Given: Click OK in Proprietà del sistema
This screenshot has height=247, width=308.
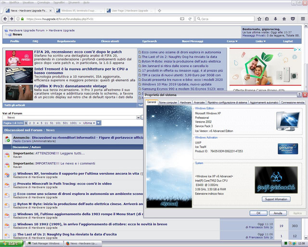Looking at the screenshot, I should click(x=258, y=213).
